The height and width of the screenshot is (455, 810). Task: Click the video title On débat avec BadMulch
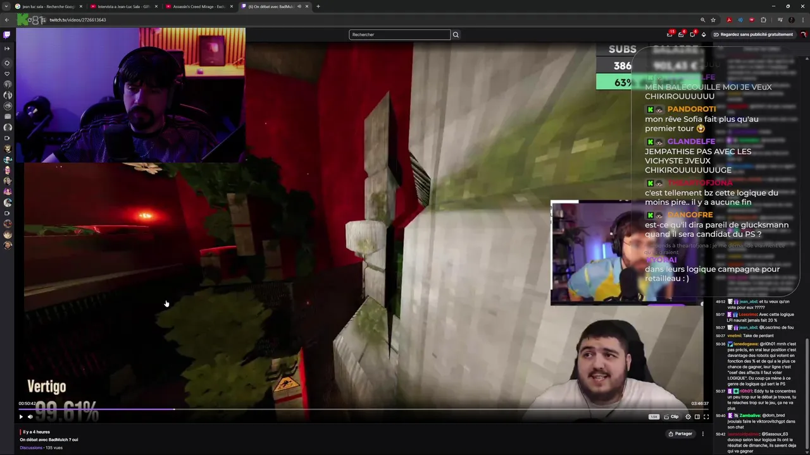[49, 440]
